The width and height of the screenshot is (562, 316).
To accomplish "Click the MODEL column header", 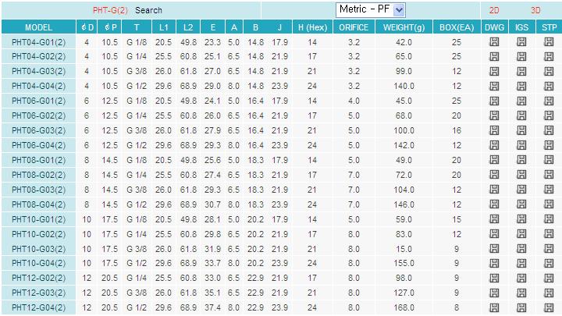I will [39, 26].
